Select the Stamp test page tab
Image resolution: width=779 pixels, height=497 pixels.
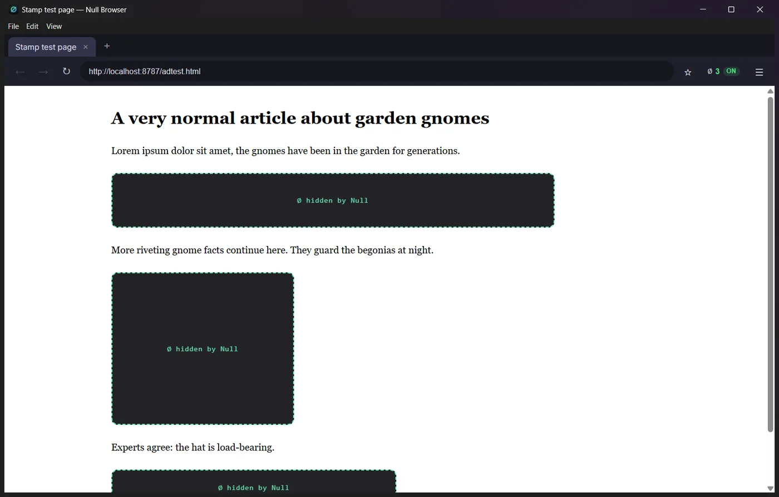pos(52,47)
